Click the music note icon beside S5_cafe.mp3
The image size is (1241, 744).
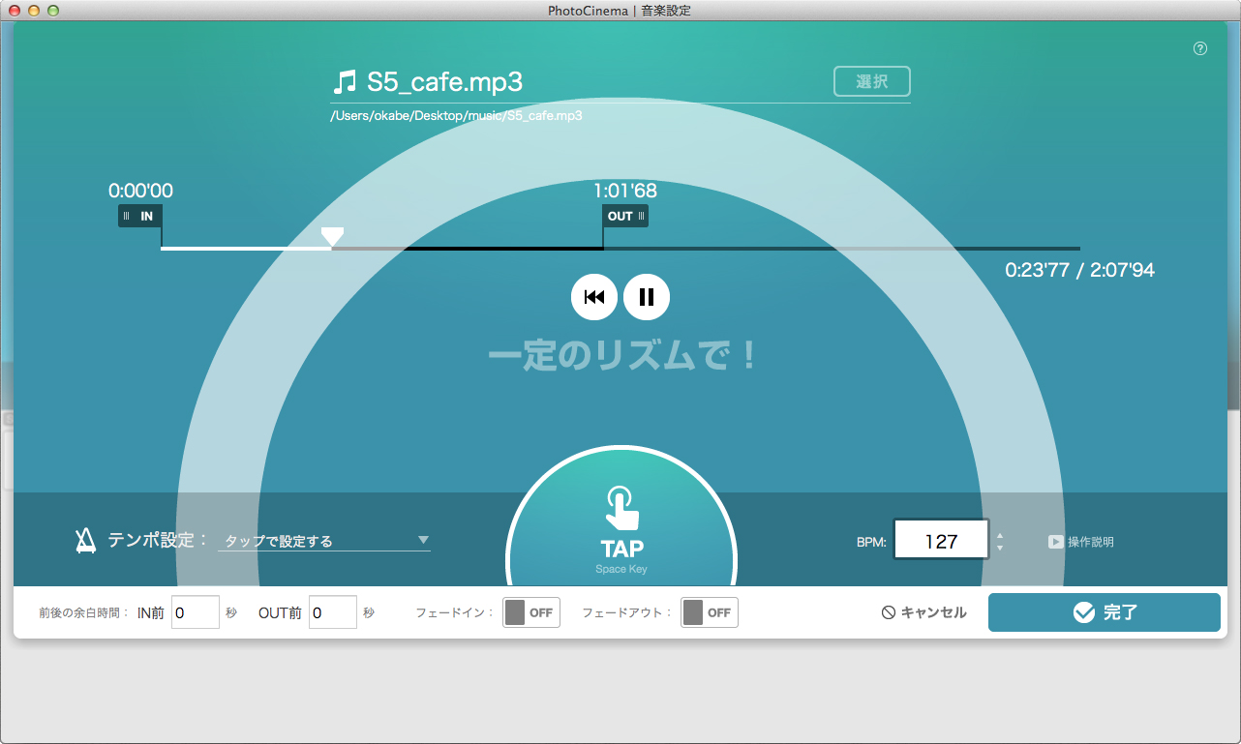click(344, 81)
